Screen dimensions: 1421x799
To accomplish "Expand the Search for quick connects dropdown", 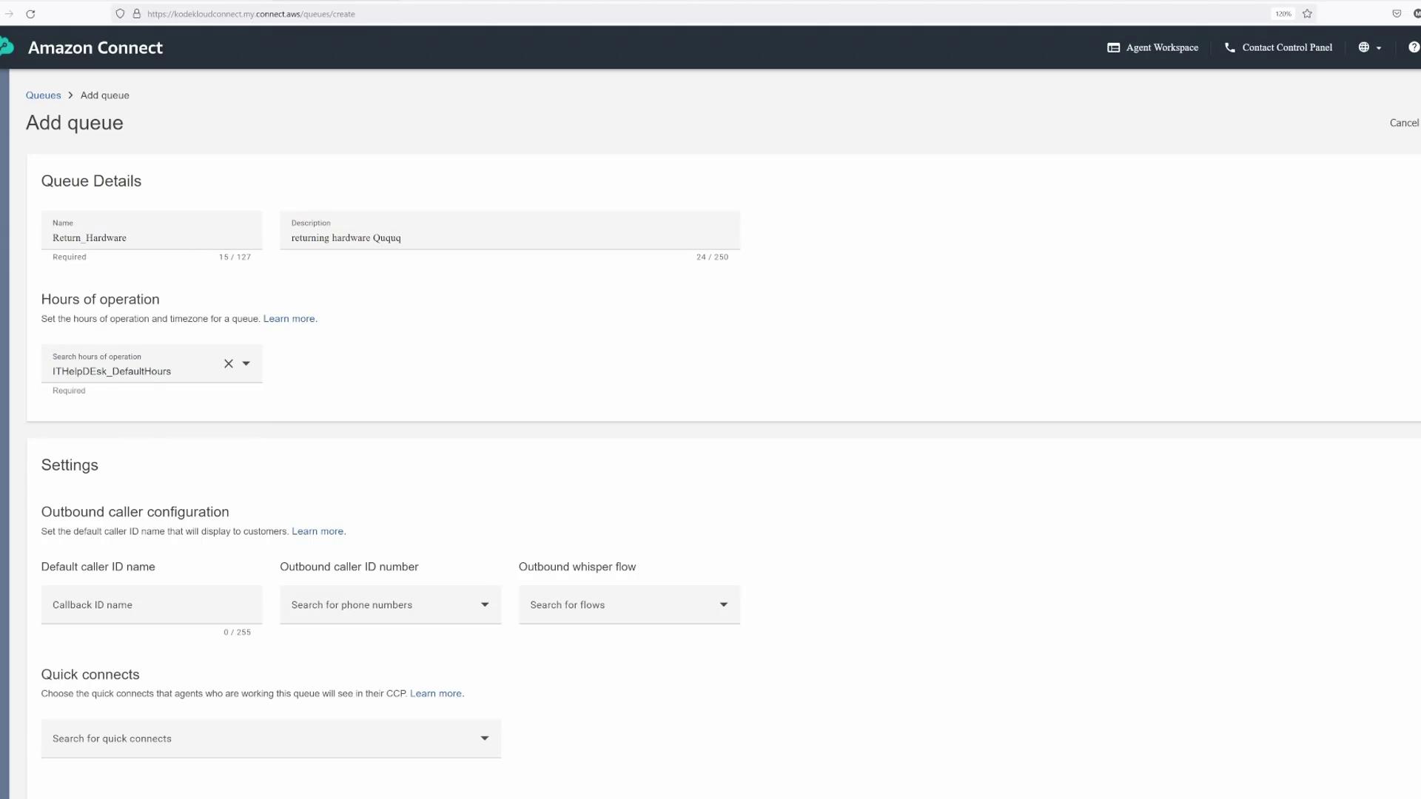I will tap(271, 739).
